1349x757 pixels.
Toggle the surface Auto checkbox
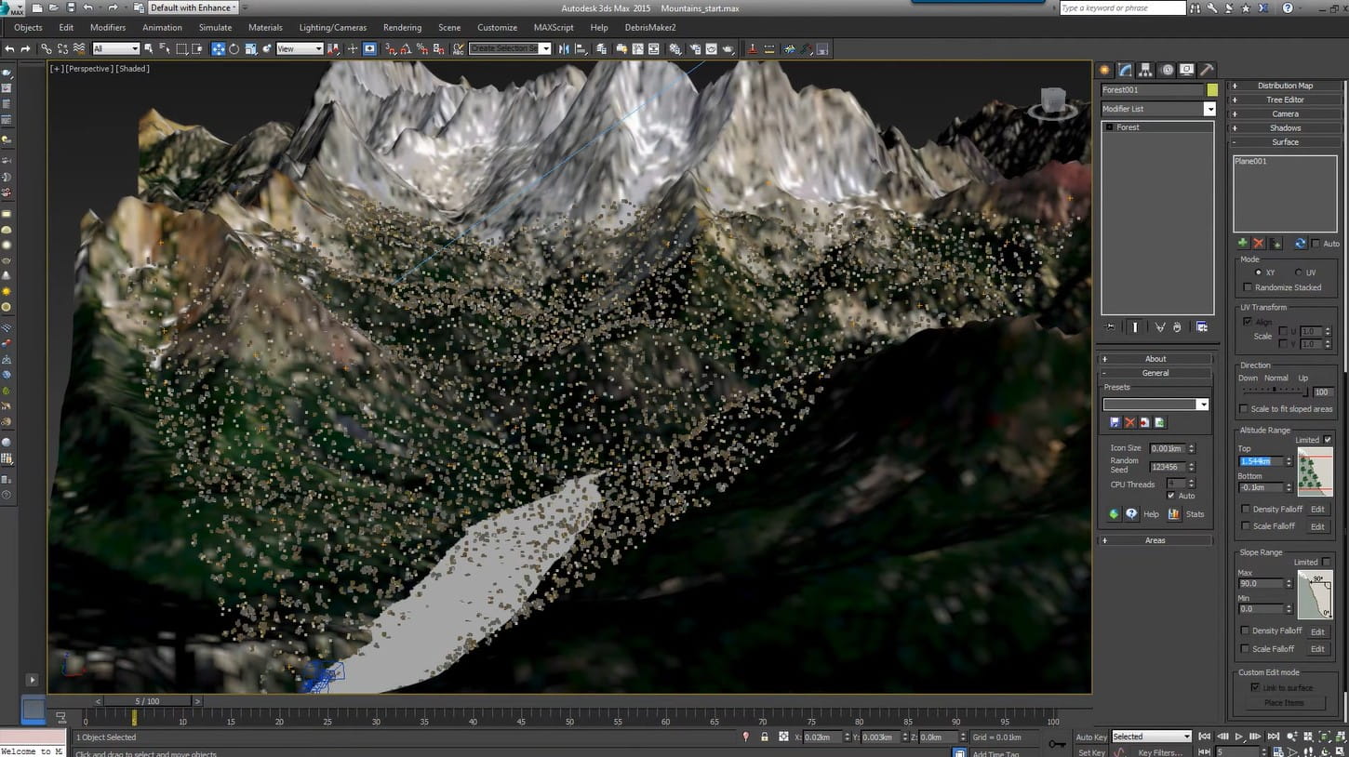coord(1316,244)
